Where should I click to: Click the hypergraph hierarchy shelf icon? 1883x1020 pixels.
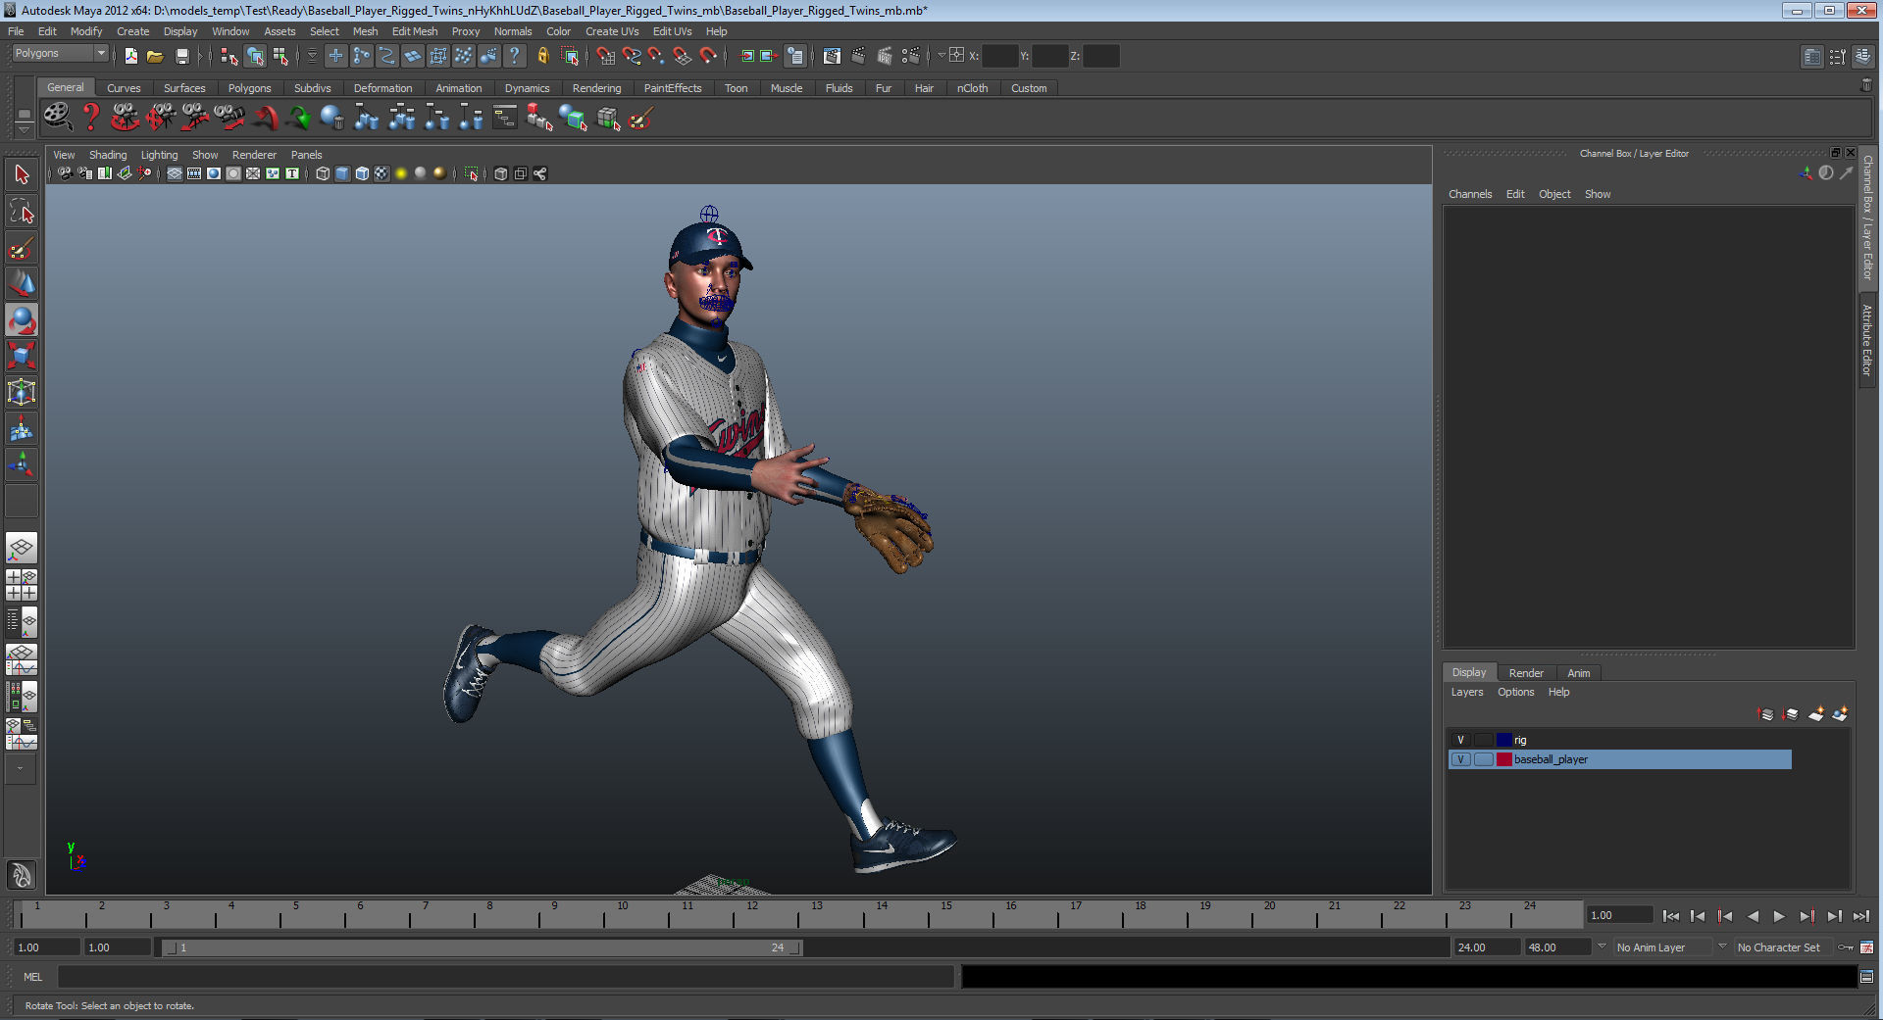coord(505,119)
